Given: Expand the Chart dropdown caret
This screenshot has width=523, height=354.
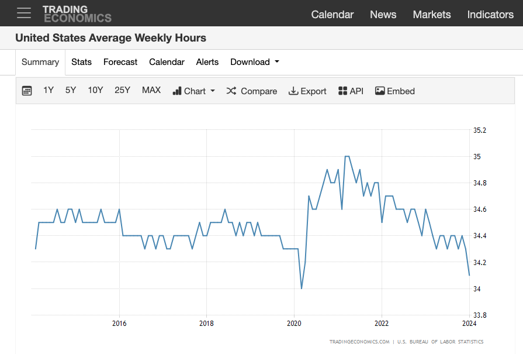Looking at the screenshot, I should 213,91.
